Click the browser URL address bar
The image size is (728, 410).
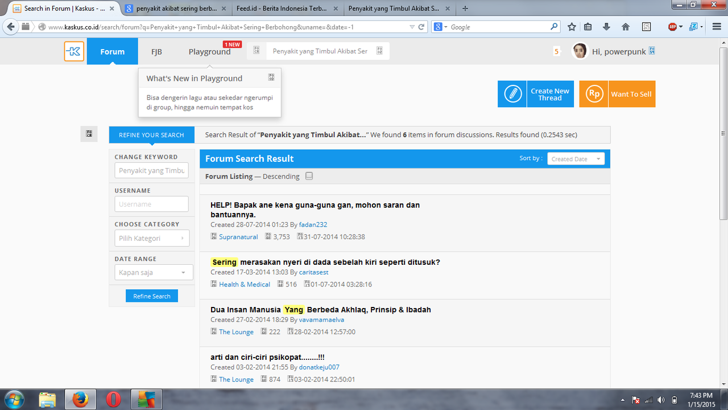point(227,27)
